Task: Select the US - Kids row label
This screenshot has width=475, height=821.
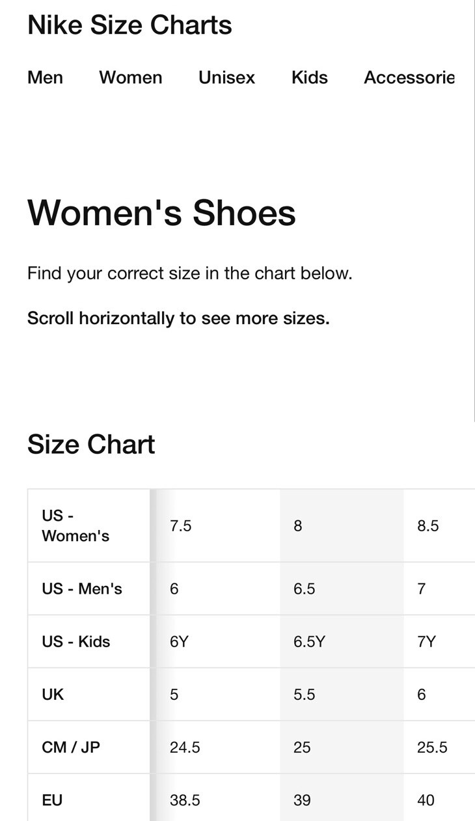Action: [x=76, y=641]
